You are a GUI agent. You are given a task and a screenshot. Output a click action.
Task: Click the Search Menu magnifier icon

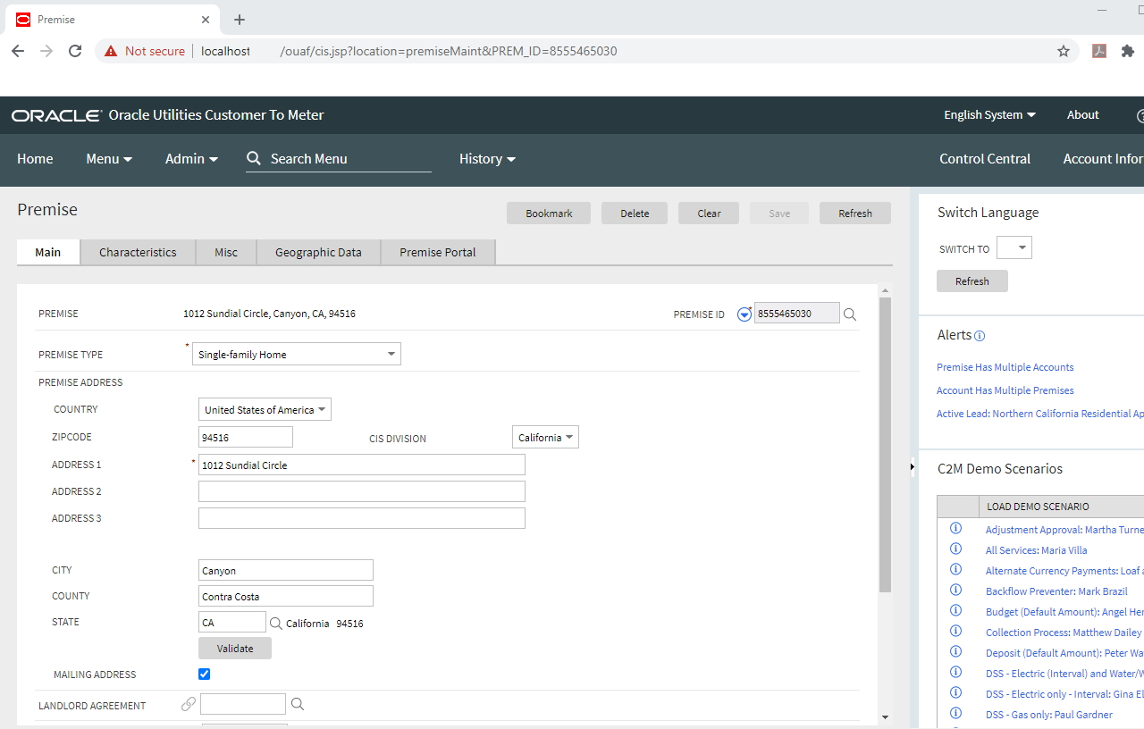click(254, 158)
